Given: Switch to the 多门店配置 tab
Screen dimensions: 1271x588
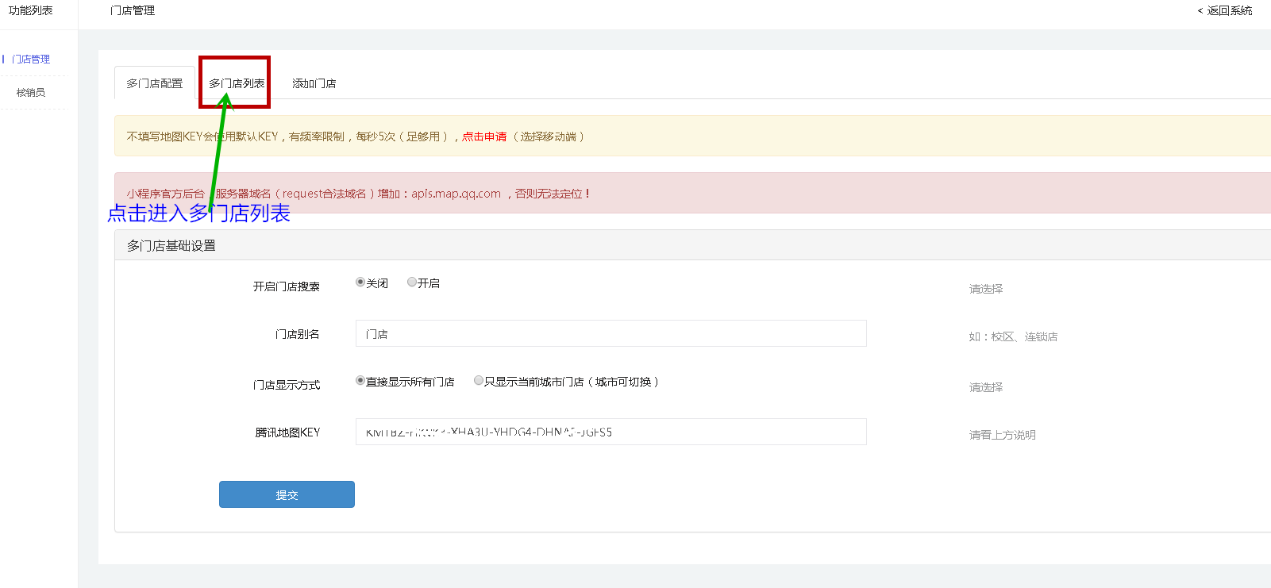Looking at the screenshot, I should 155,83.
